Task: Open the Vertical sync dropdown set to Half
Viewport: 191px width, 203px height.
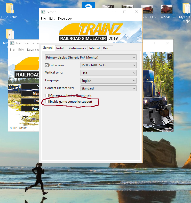Action: 108,73
